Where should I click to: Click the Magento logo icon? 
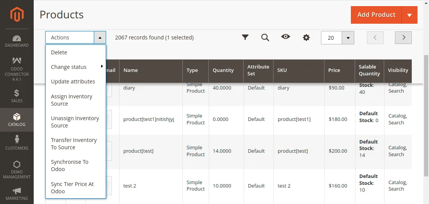17,15
